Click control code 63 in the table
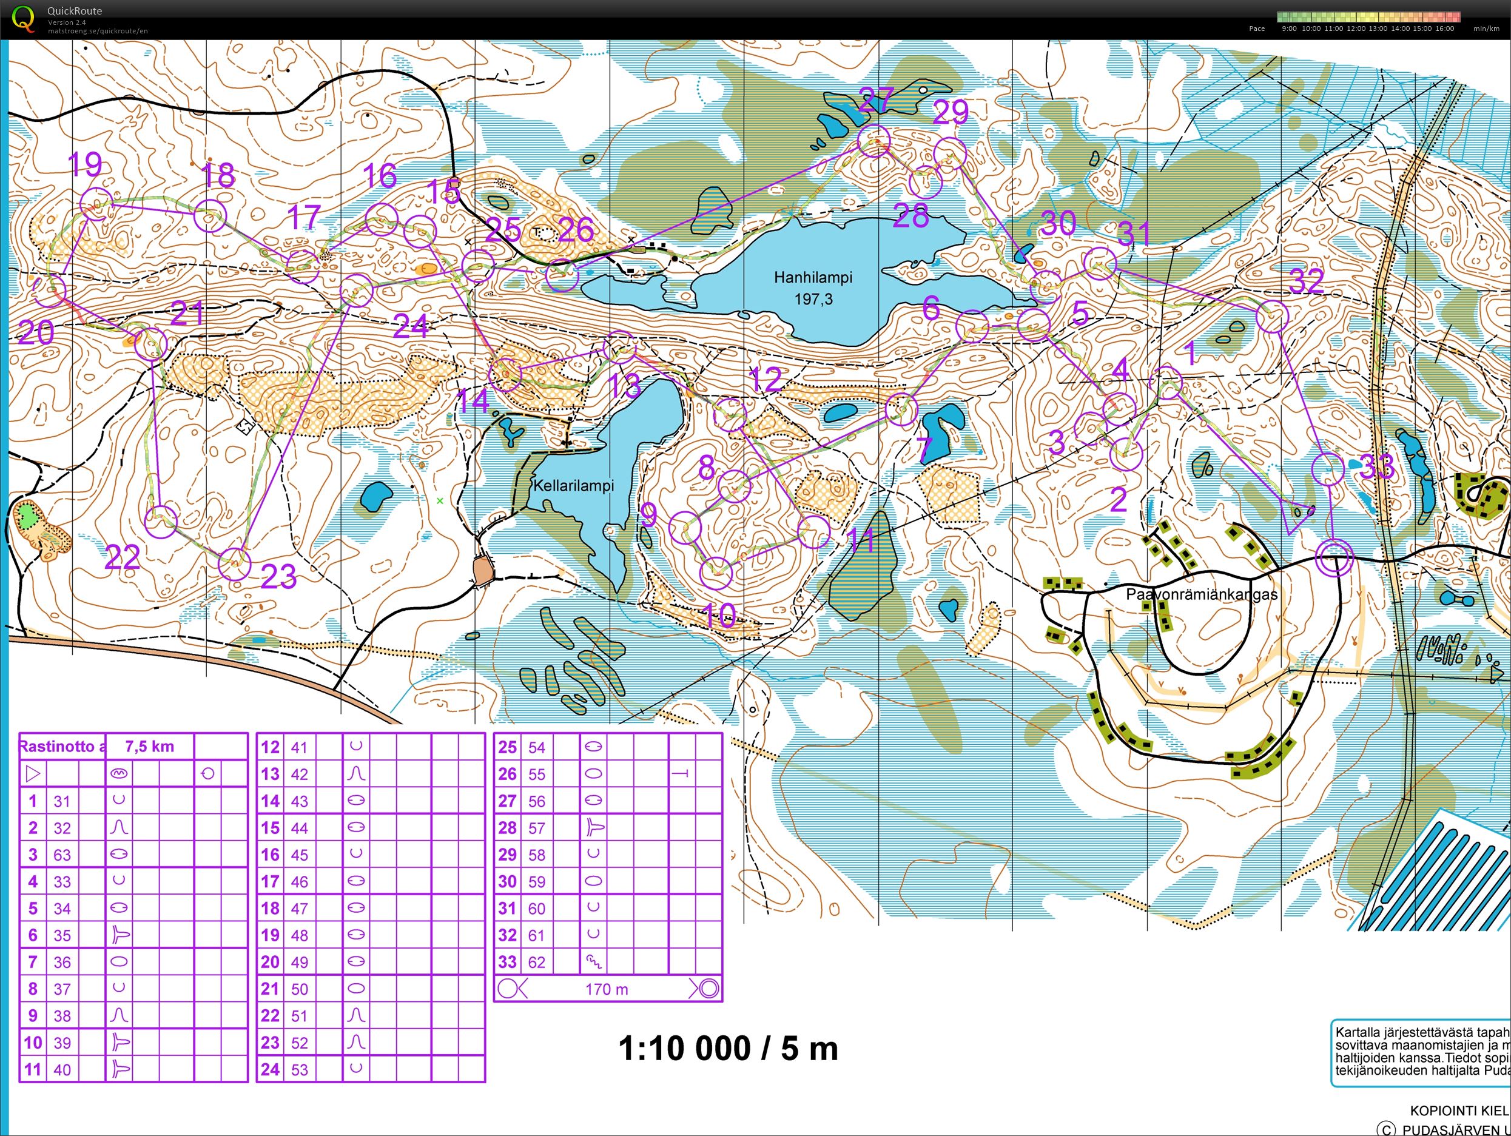This screenshot has height=1136, width=1511. coord(62,855)
